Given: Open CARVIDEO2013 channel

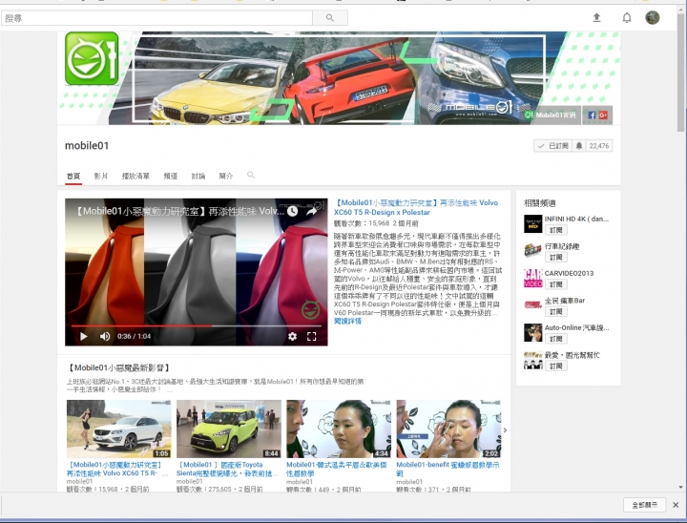Looking at the screenshot, I should tap(569, 273).
